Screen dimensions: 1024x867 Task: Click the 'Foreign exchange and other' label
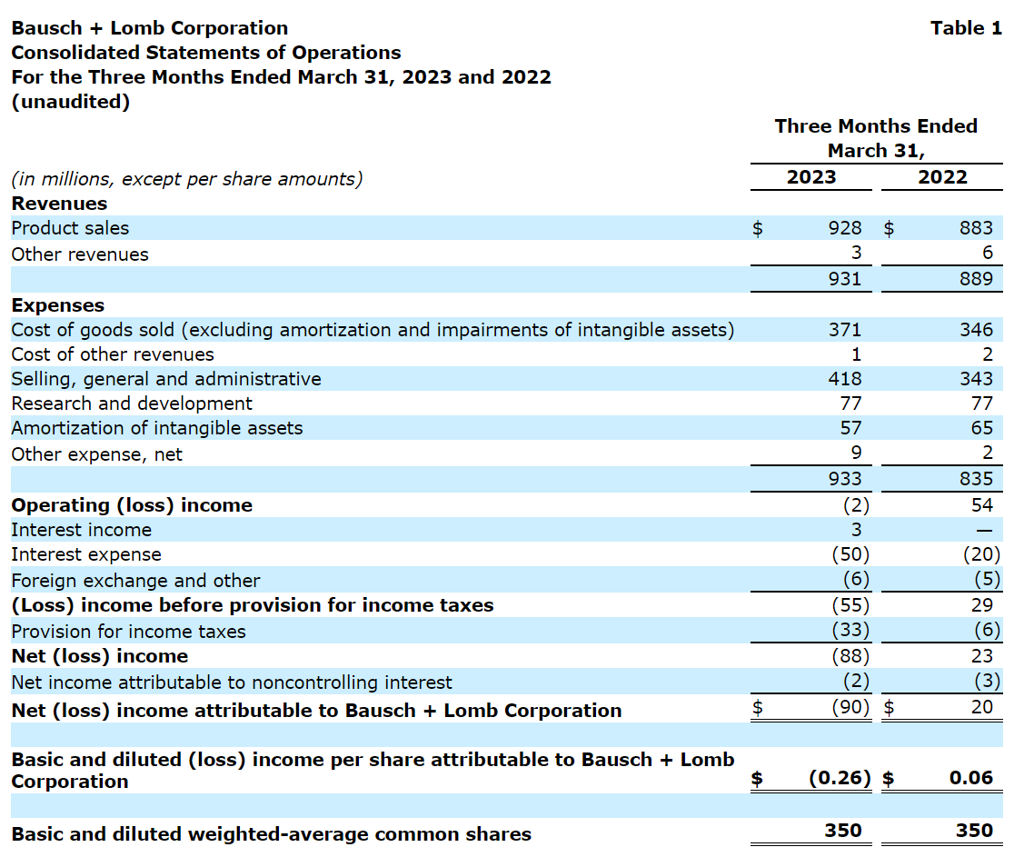click(x=136, y=581)
